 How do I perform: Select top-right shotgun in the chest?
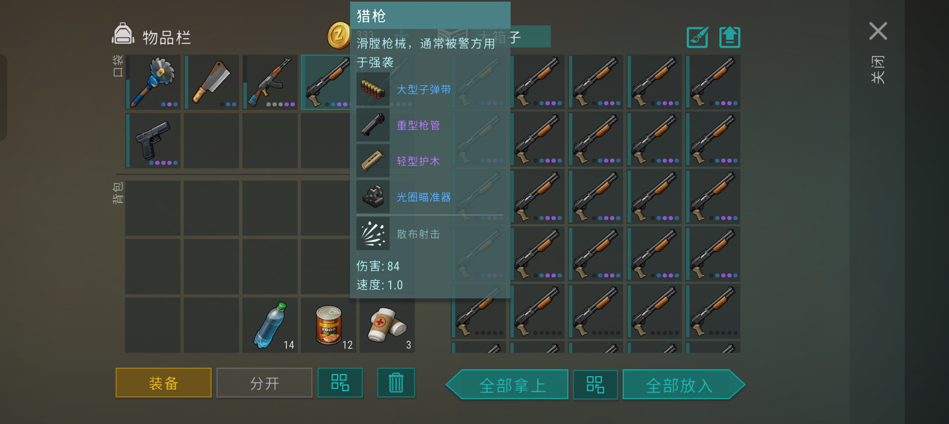tap(713, 82)
